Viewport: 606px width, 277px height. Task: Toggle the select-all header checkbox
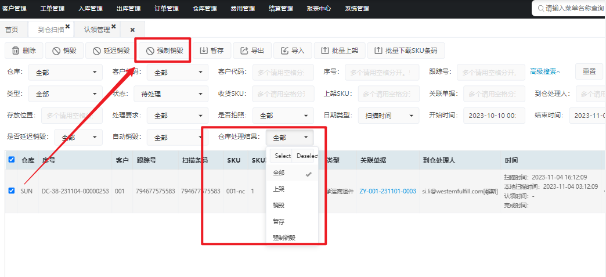tap(12, 159)
